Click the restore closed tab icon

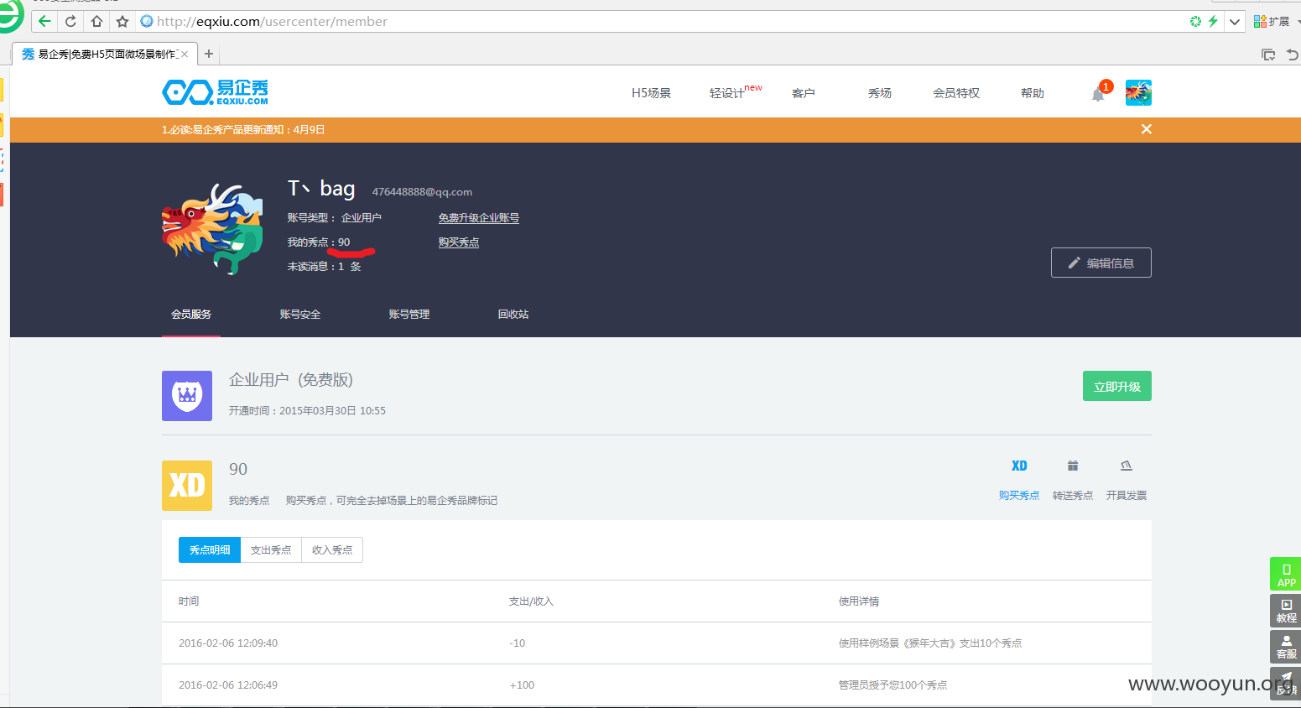(x=1293, y=55)
